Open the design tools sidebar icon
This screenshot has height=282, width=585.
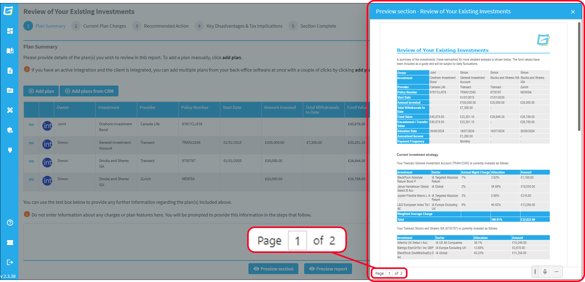click(10, 110)
